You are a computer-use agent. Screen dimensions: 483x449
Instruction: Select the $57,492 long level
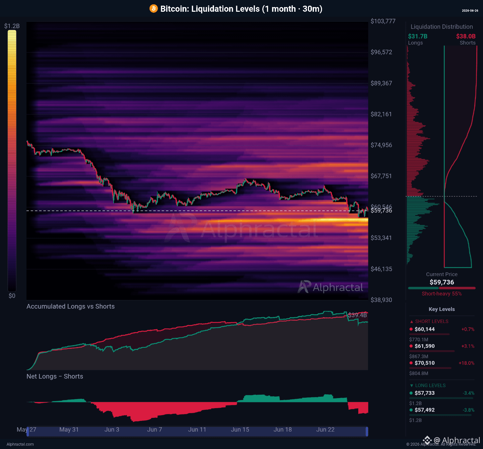pyautogui.click(x=425, y=410)
